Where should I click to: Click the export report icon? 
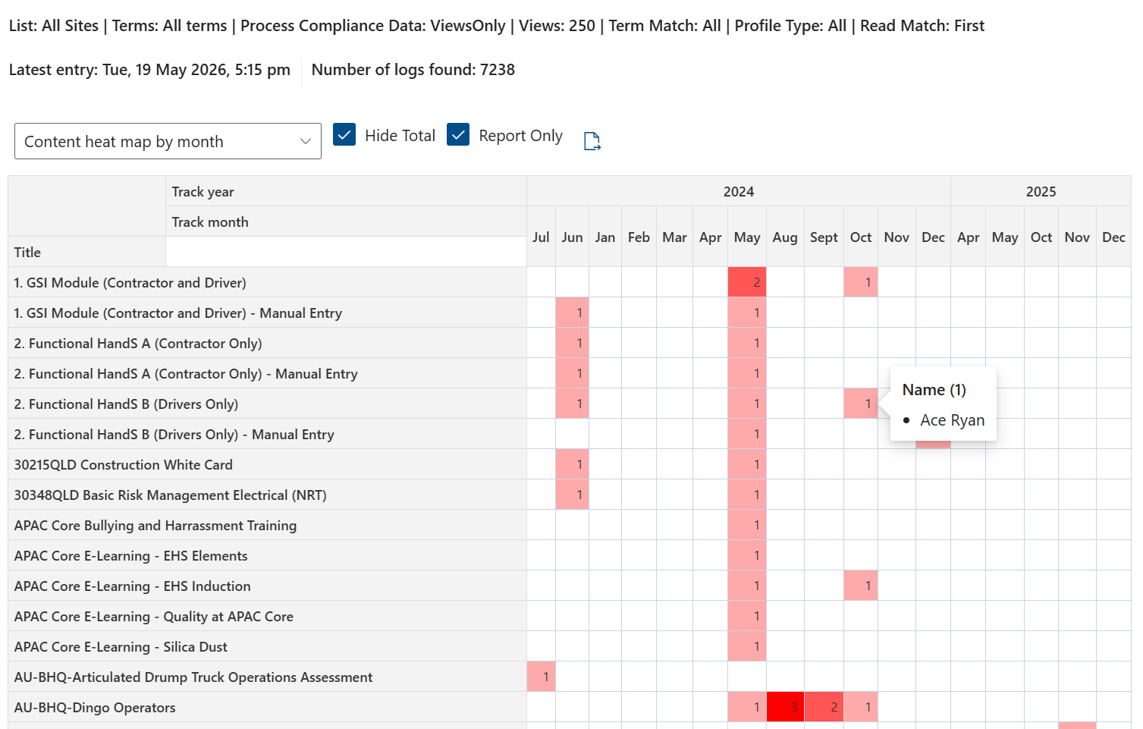coord(592,141)
